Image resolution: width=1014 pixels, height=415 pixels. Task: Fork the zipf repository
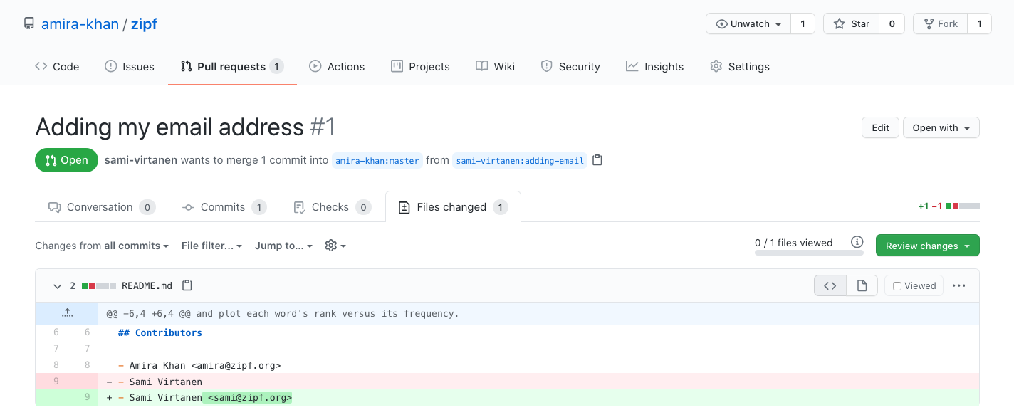pos(940,23)
